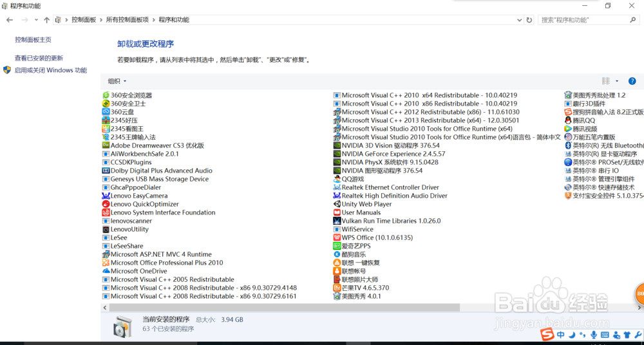644x345 pixels.
Task: Click Sogou toolbar keyboard icon
Action: tap(604, 335)
